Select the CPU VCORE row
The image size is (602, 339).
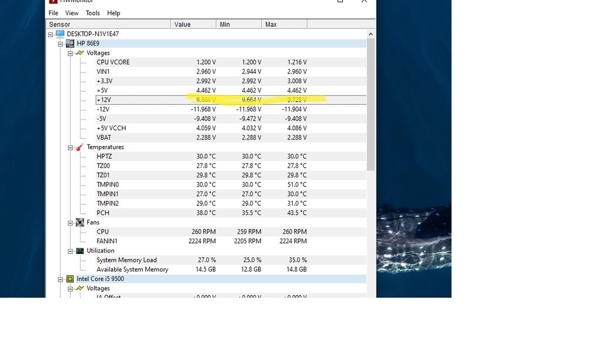pyautogui.click(x=230, y=62)
